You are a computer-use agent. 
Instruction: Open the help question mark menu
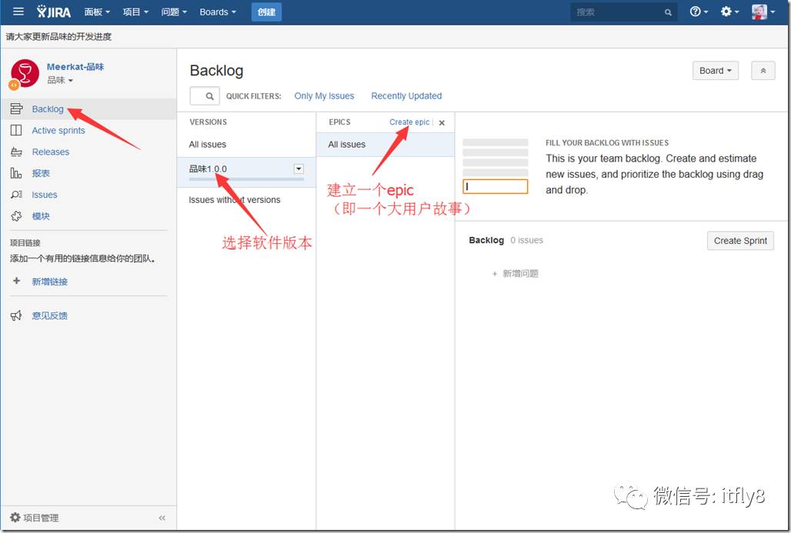click(x=699, y=12)
